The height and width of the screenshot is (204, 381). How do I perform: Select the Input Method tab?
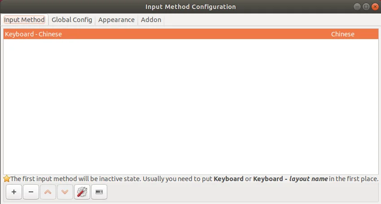[24, 20]
